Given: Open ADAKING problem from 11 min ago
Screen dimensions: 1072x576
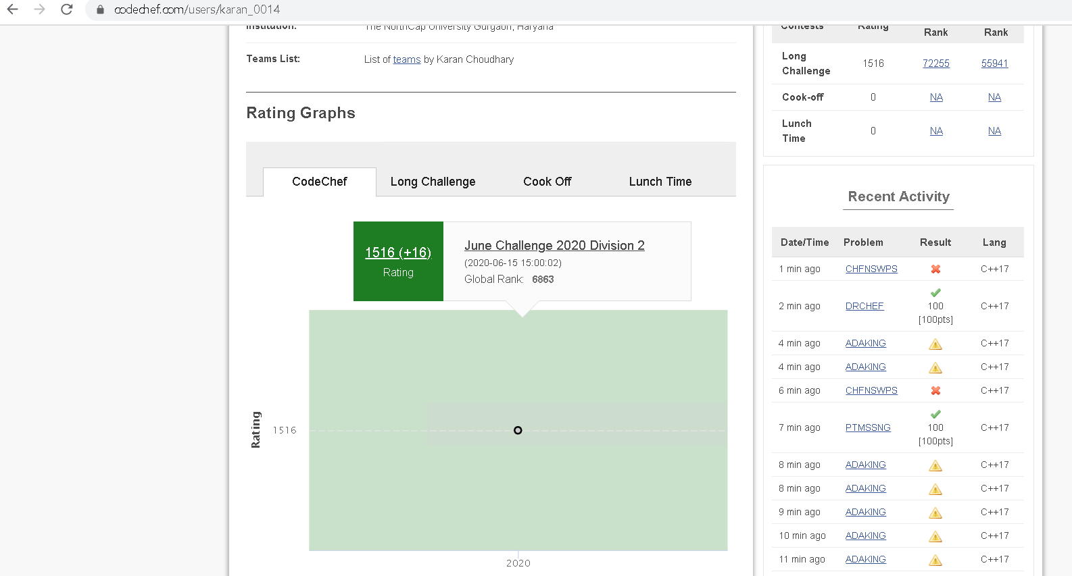Looking at the screenshot, I should [865, 559].
